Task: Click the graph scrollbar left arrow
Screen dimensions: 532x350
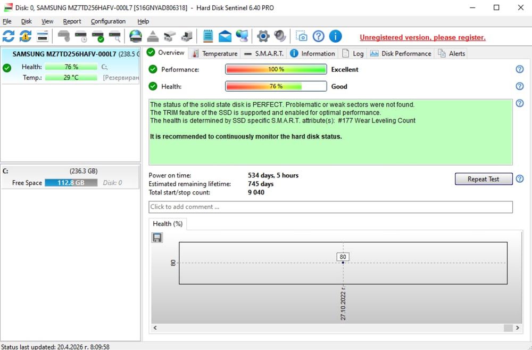Action: click(x=155, y=328)
